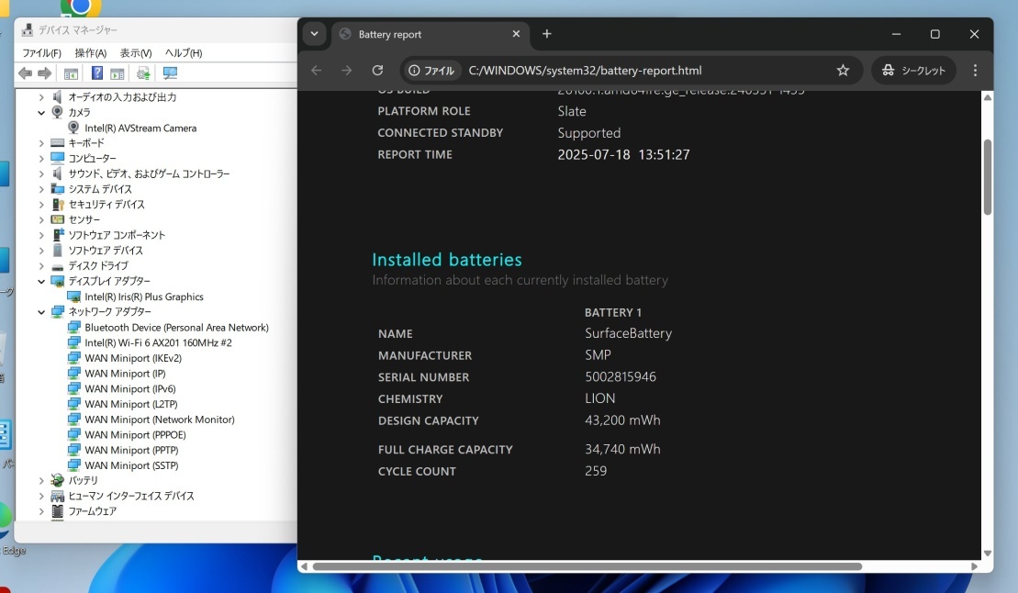Open ファイル(F) menu in Device Manager
The width and height of the screenshot is (1018, 593).
tap(41, 52)
